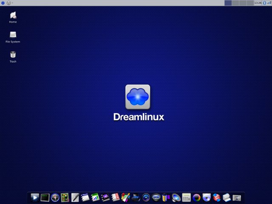Screen dimensions: 272x204
Task: Launch the camera screenshot icon in dock
Action: point(237,198)
